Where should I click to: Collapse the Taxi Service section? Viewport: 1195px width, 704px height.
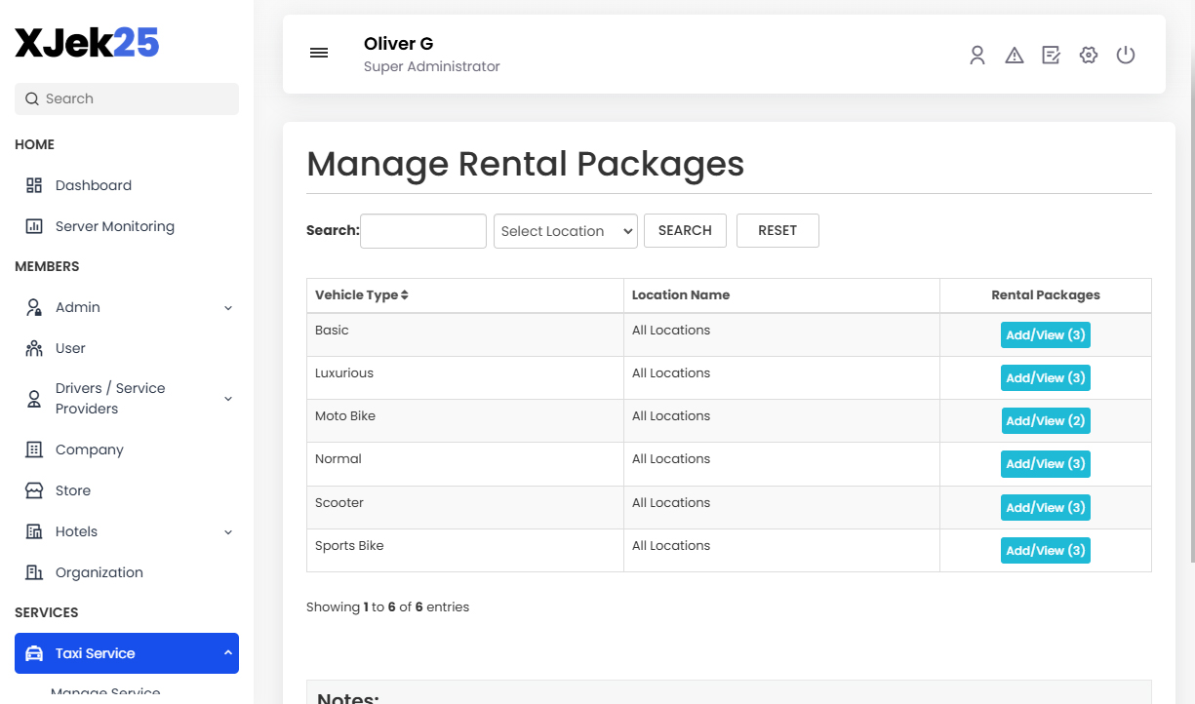126,652
